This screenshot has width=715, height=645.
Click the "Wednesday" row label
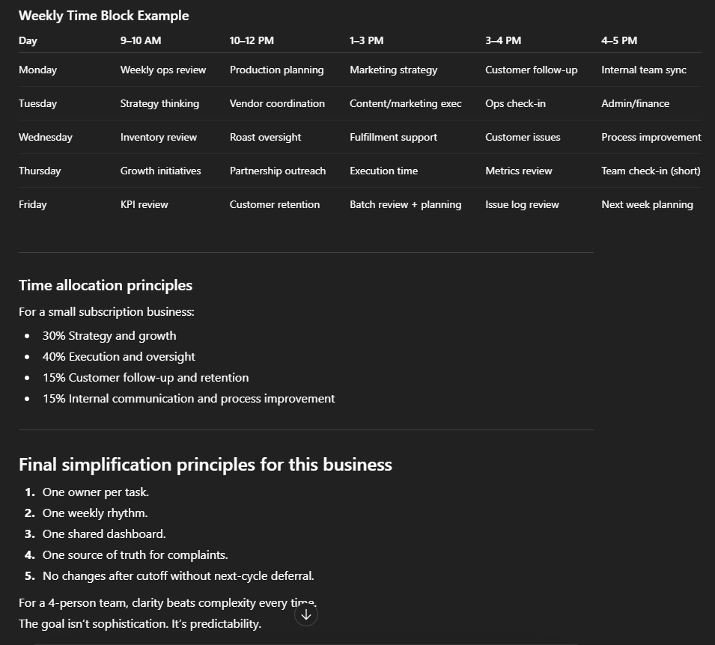pyautogui.click(x=46, y=137)
